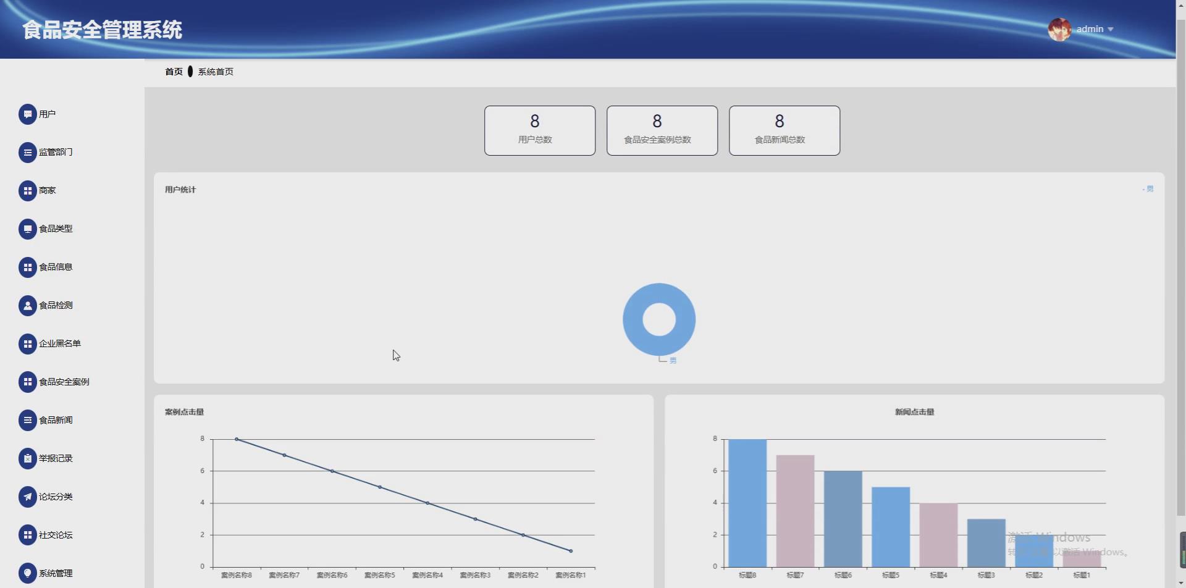Viewport: 1186px width, 588px height.
Task: Click the 案例名称4 line data point
Action: point(427,503)
